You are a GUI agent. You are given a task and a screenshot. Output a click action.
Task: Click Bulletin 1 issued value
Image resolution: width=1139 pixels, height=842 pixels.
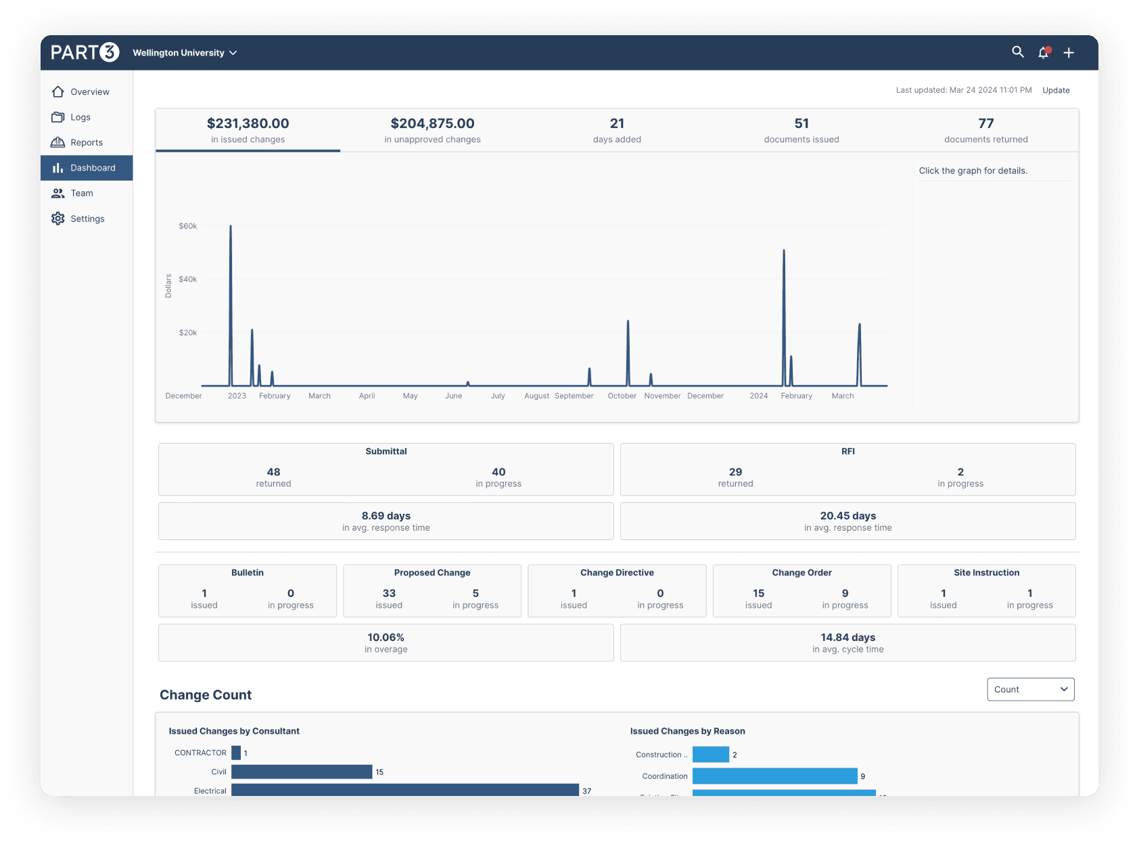[x=204, y=593]
